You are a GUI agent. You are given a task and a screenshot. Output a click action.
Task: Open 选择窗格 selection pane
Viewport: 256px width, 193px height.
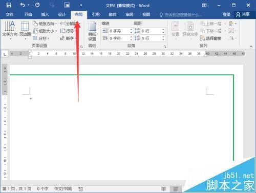tap(210, 38)
